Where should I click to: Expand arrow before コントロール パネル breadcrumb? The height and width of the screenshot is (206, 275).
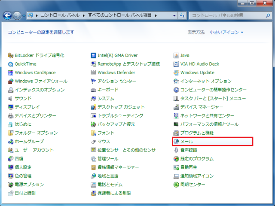pos(37,15)
